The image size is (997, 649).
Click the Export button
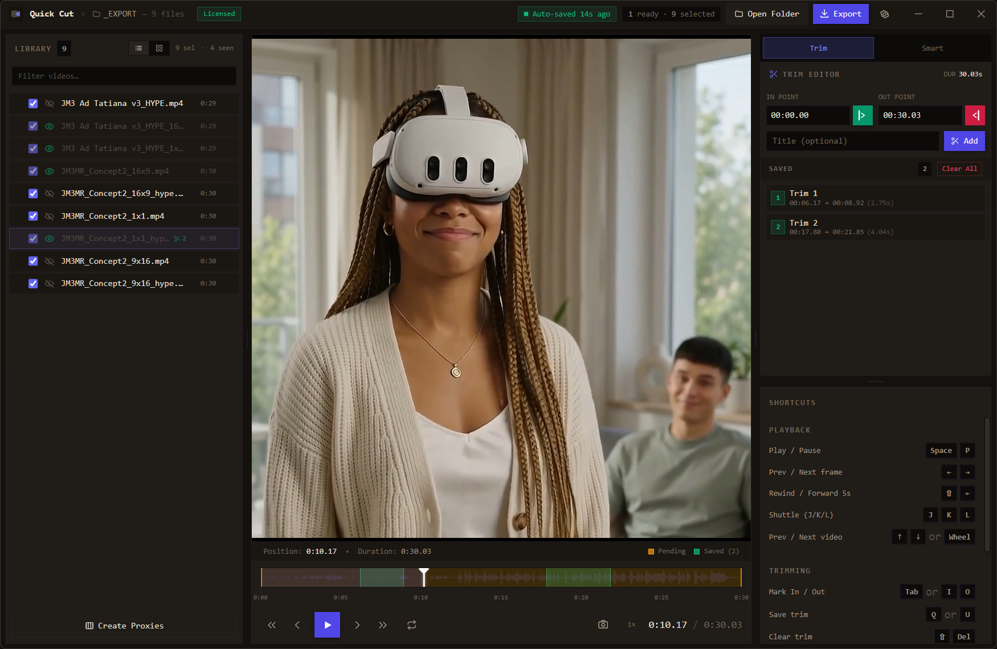click(x=840, y=14)
